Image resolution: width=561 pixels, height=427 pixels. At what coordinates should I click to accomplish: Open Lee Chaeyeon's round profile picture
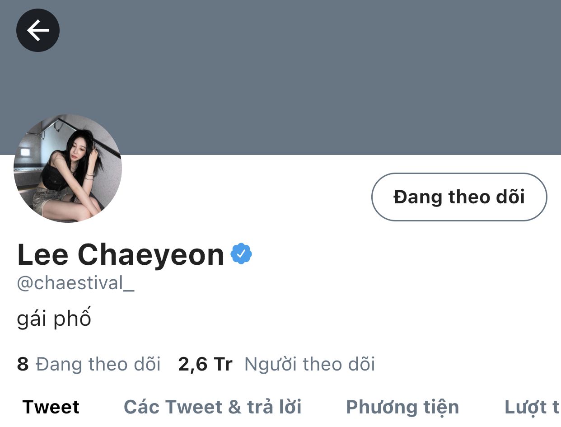tap(68, 168)
